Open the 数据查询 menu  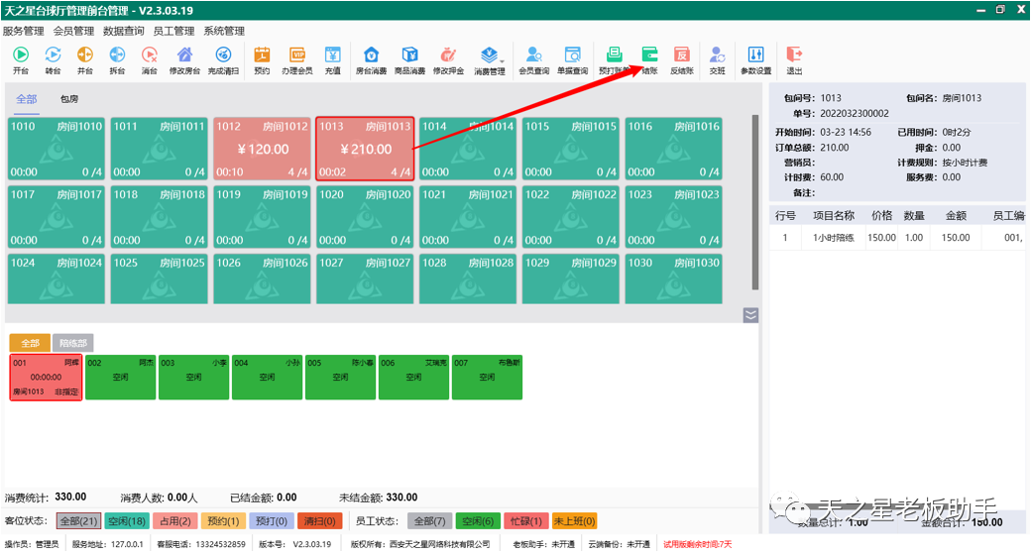124,31
